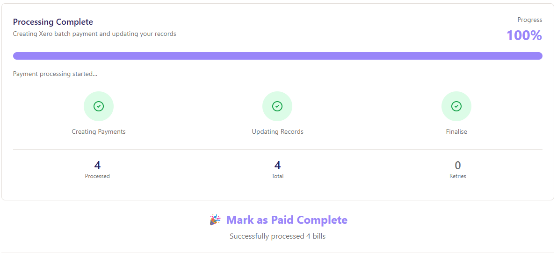The height and width of the screenshot is (254, 557).
Task: Click the party popper celebration icon
Action: tap(215, 220)
